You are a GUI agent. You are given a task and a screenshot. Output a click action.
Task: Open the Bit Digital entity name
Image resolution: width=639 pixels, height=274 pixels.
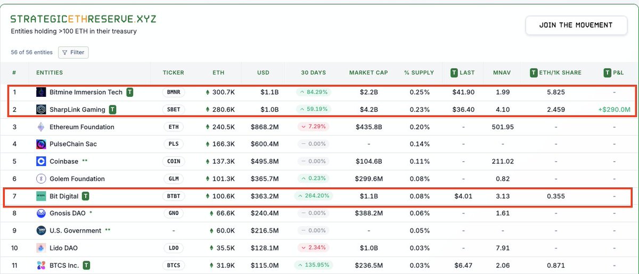point(64,196)
